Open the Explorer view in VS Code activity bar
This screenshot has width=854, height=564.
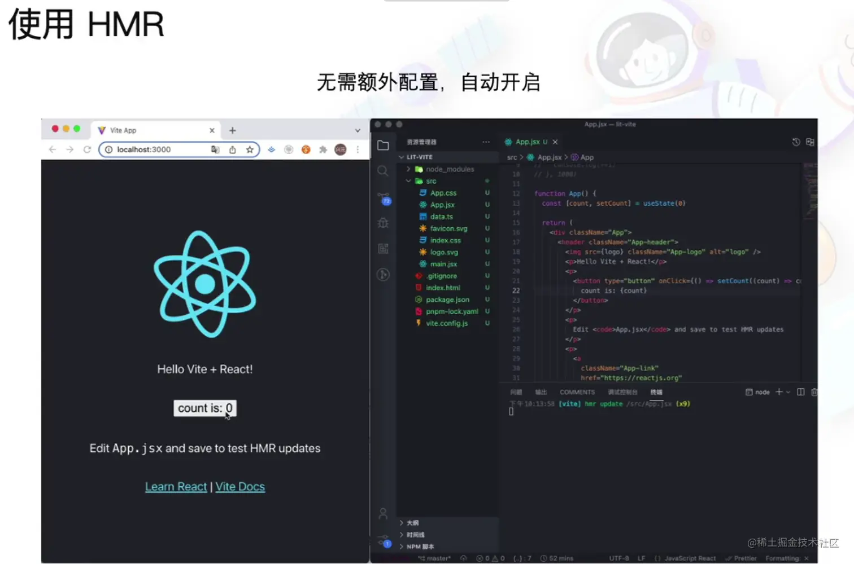point(383,146)
